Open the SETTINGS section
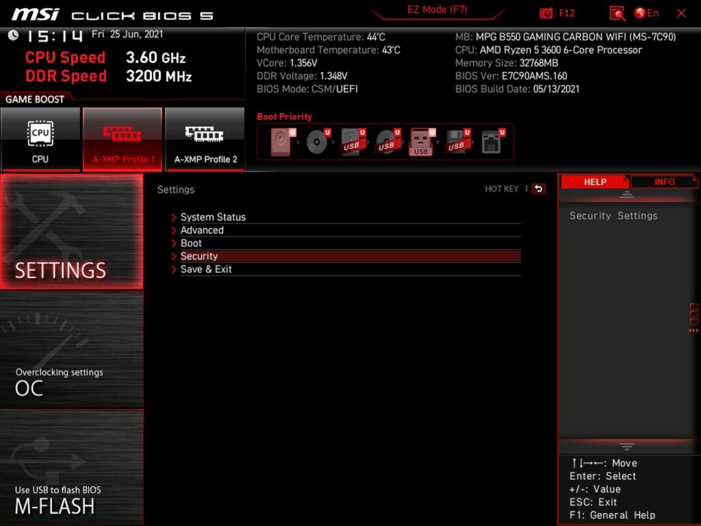 71,231
